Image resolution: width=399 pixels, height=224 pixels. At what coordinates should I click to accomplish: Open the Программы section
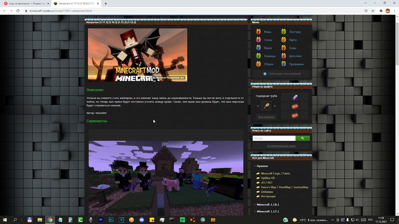pyautogui.click(x=296, y=64)
